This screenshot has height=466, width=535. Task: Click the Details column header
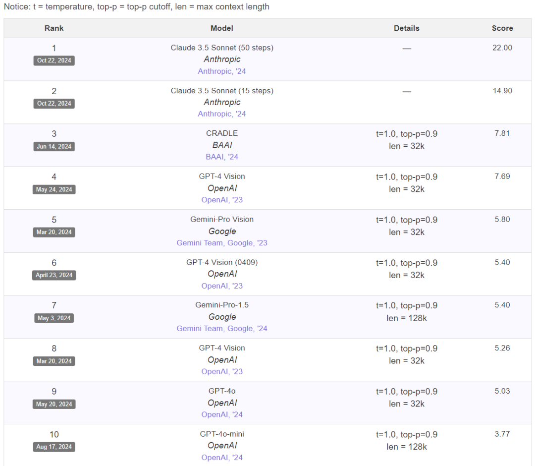click(406, 28)
